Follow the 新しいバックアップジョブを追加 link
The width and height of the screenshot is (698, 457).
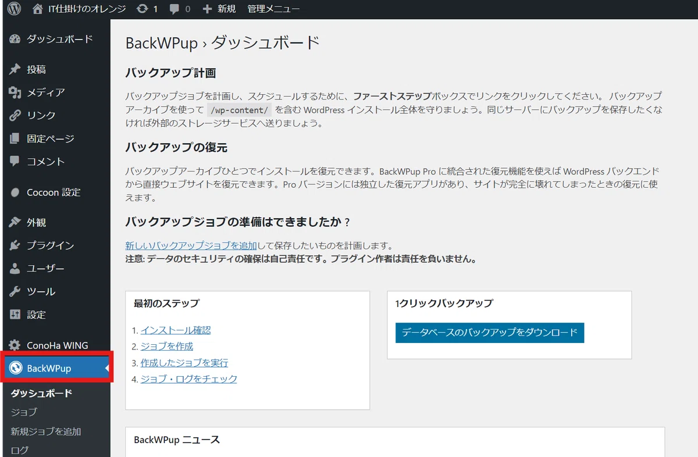click(x=191, y=246)
